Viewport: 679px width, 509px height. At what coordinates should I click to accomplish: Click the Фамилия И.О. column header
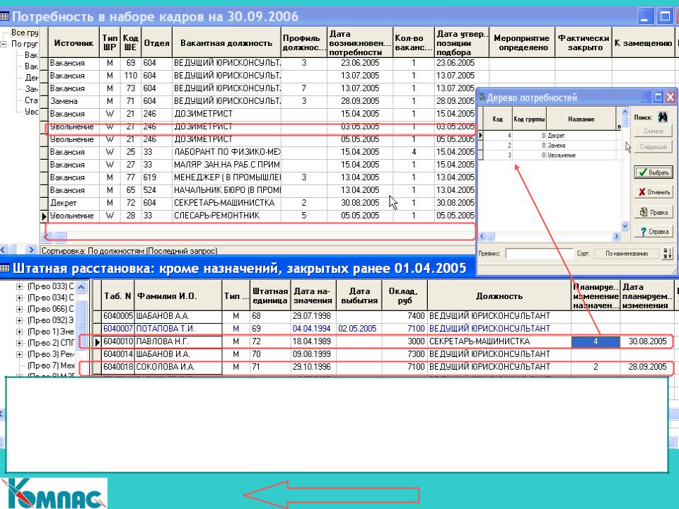178,296
